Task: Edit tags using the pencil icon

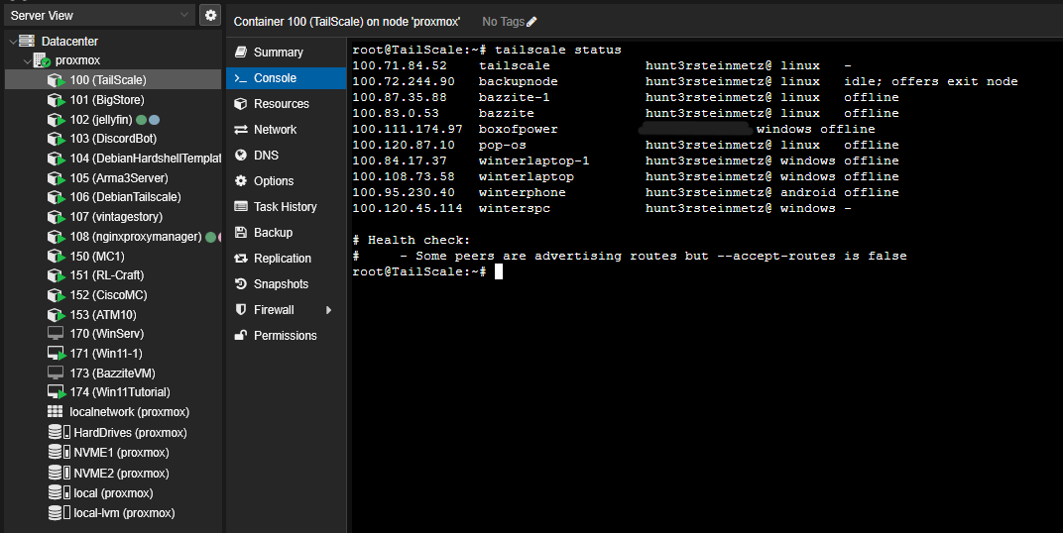Action: click(532, 22)
